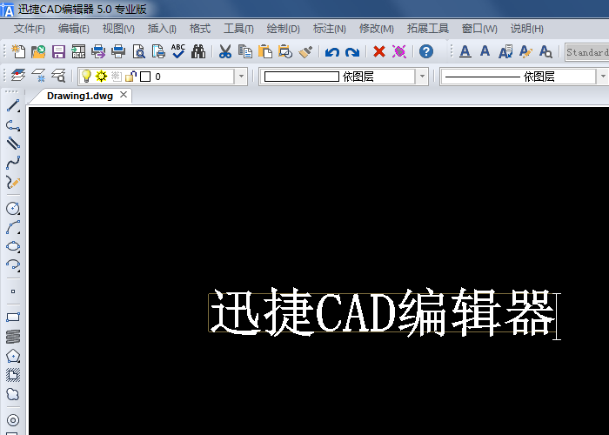Select the Arc tool
This screenshot has width=609, height=435.
[x=13, y=228]
